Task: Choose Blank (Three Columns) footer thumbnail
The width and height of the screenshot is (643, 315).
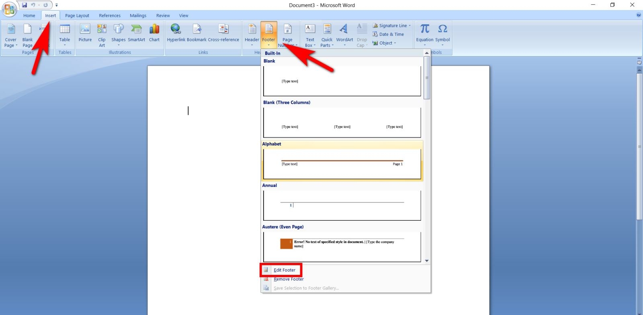Action: 342,122
